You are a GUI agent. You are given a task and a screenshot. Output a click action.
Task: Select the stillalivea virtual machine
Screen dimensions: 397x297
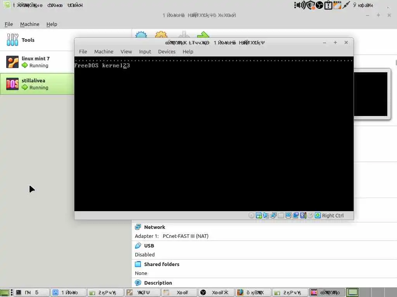click(37, 84)
